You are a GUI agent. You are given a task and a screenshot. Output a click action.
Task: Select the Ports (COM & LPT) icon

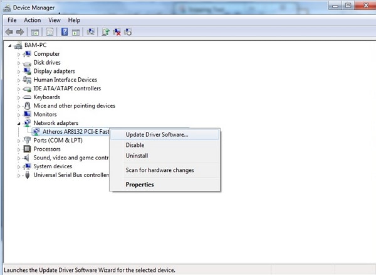28,140
